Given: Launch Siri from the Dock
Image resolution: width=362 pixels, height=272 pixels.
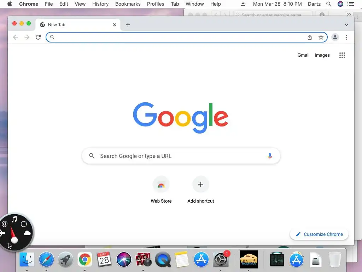Looking at the screenshot, I should [124, 259].
